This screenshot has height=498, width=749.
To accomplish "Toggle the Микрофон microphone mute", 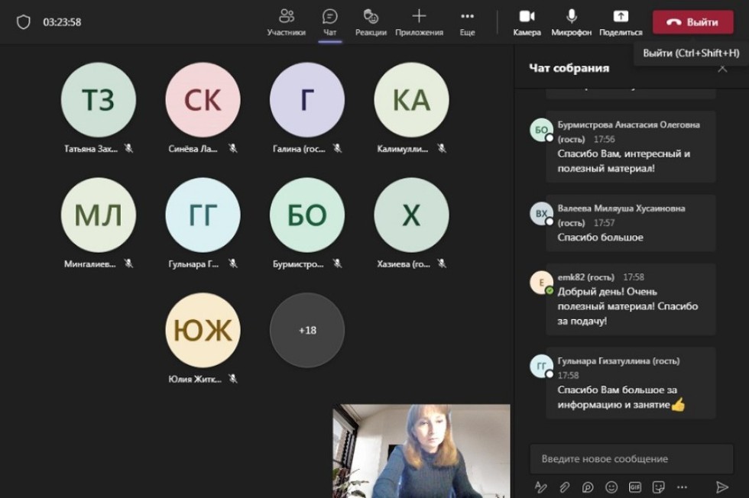I will click(571, 21).
